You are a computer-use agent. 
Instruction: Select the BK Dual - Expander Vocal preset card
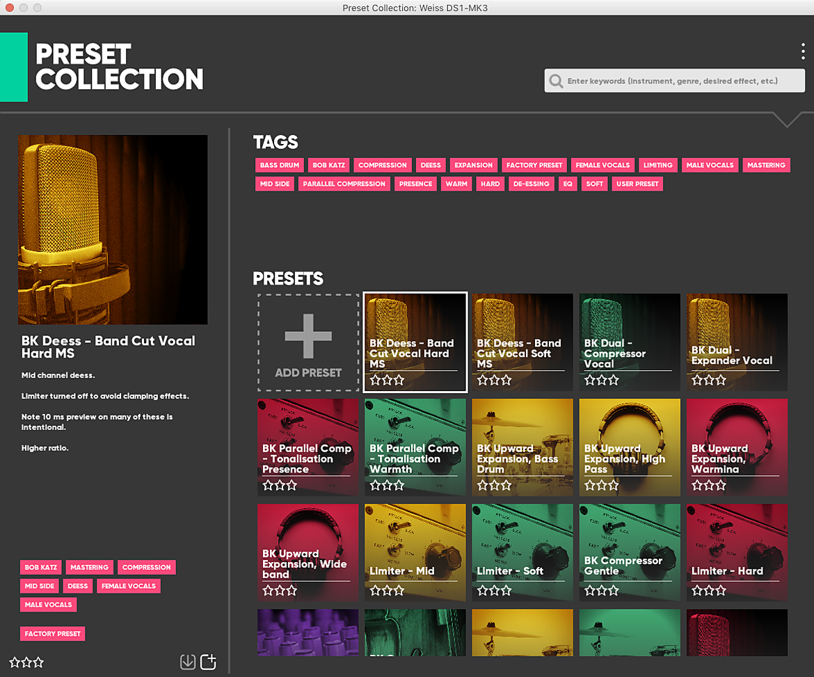click(737, 342)
